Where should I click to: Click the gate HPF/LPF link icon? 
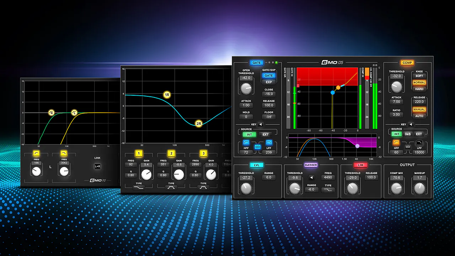(258, 146)
